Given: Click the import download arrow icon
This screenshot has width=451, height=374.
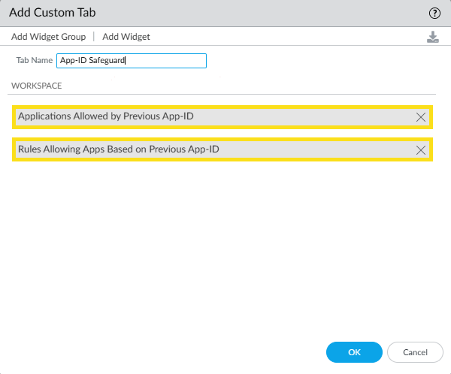Looking at the screenshot, I should (432, 37).
